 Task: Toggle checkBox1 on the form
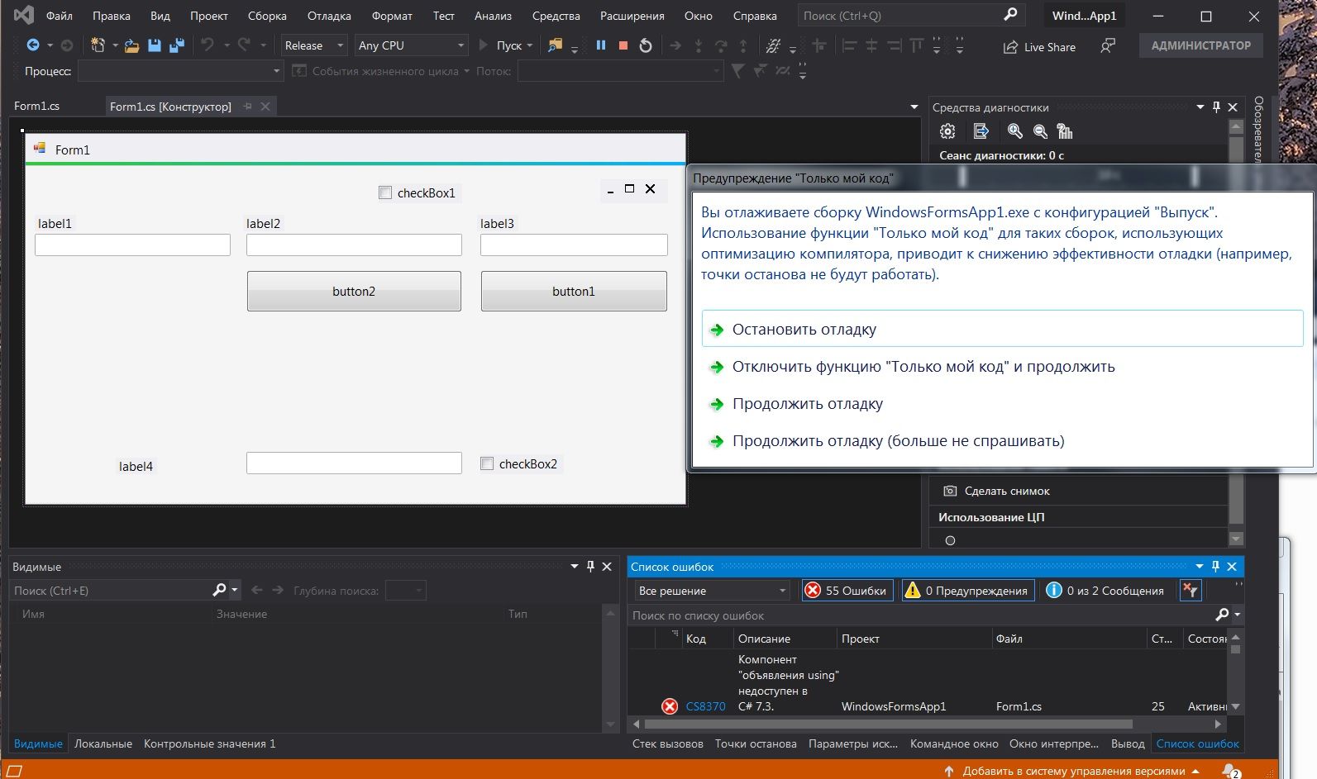[x=385, y=192]
